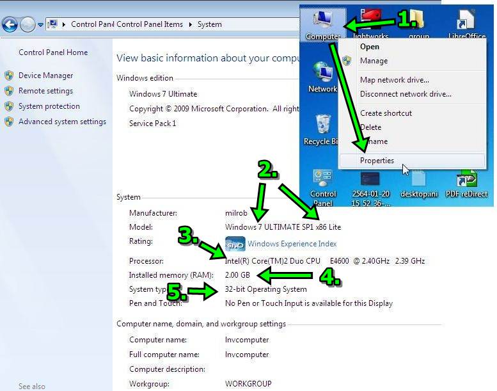
Task: Click model value Windows 7 ULTIMATE SP1 x86 Lite
Action: coord(283,227)
